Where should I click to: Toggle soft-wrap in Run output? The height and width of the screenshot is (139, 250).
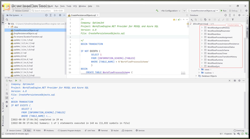tap(7, 93)
